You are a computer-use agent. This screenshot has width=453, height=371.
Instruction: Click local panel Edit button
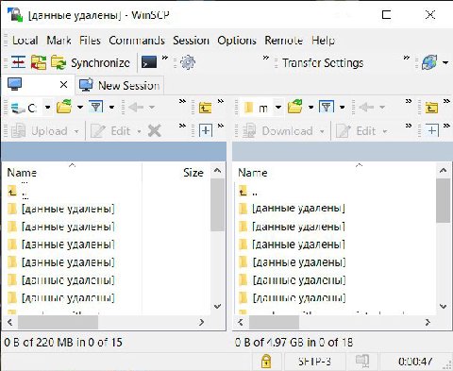(x=110, y=131)
